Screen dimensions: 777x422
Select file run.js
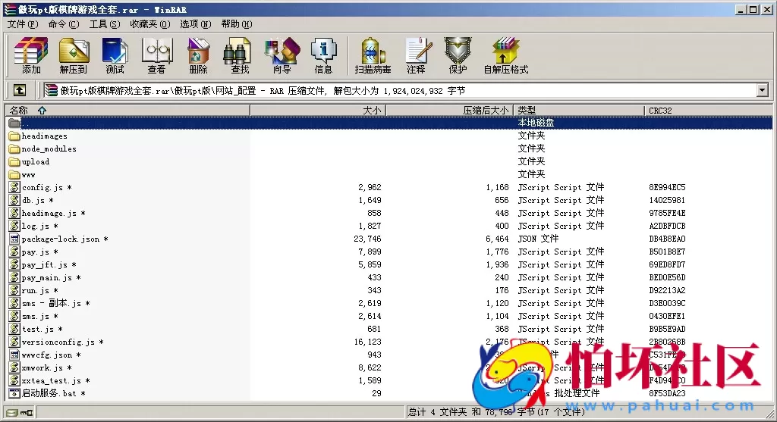(35, 290)
